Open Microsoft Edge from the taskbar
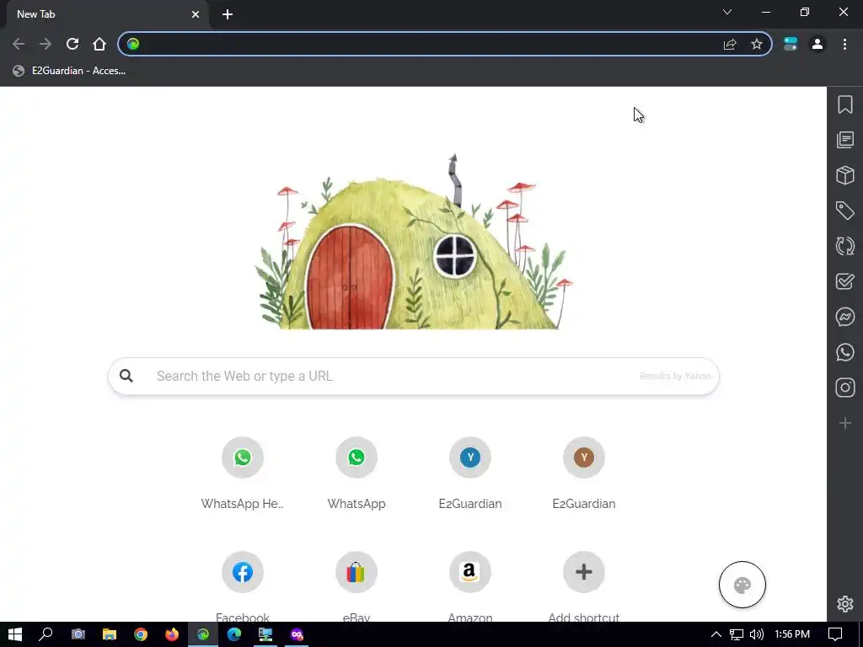The image size is (863, 647). [234, 634]
